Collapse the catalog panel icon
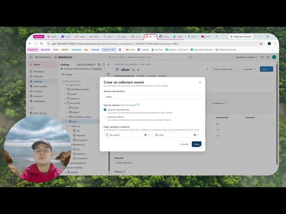This screenshot has width=286, height=214. pyautogui.click(x=108, y=74)
